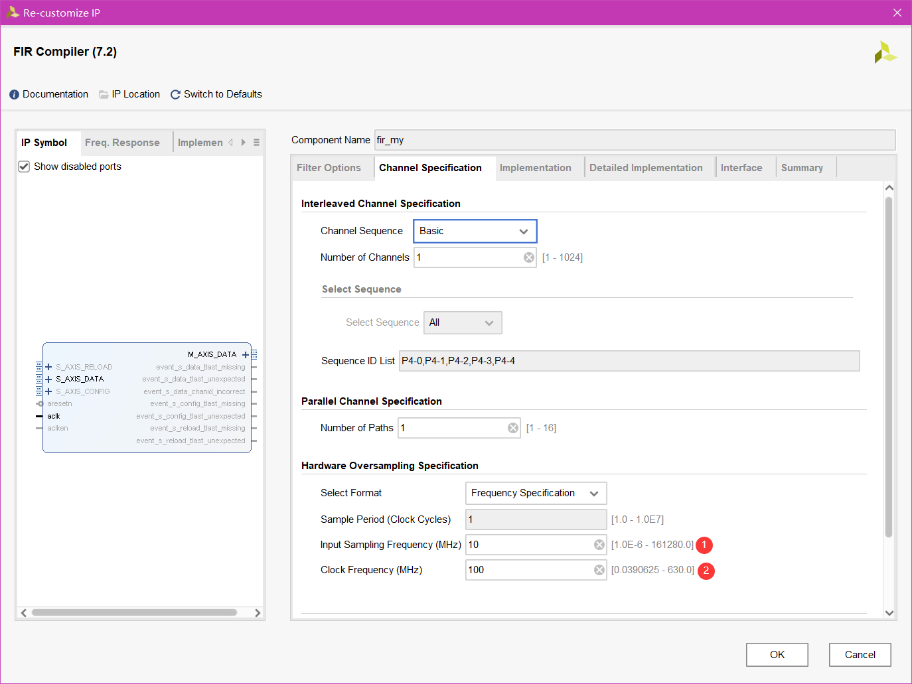Click the vertical scrollbar thumb in settings panel
This screenshot has height=684, width=912.
click(x=889, y=367)
